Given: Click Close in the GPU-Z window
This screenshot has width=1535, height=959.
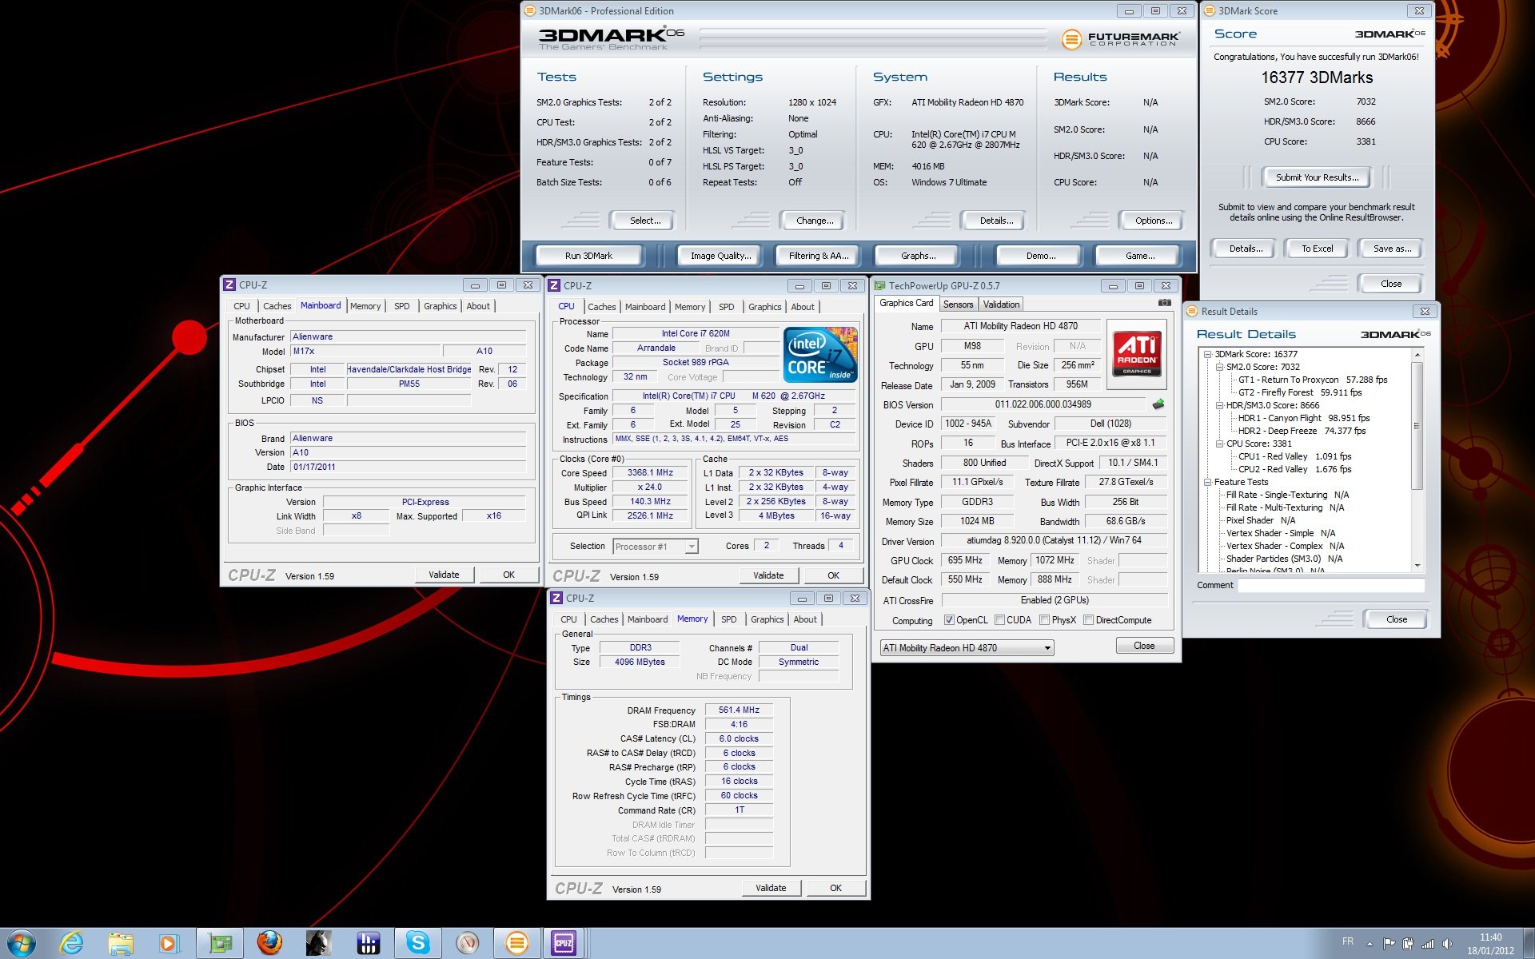Looking at the screenshot, I should coord(1143,646).
